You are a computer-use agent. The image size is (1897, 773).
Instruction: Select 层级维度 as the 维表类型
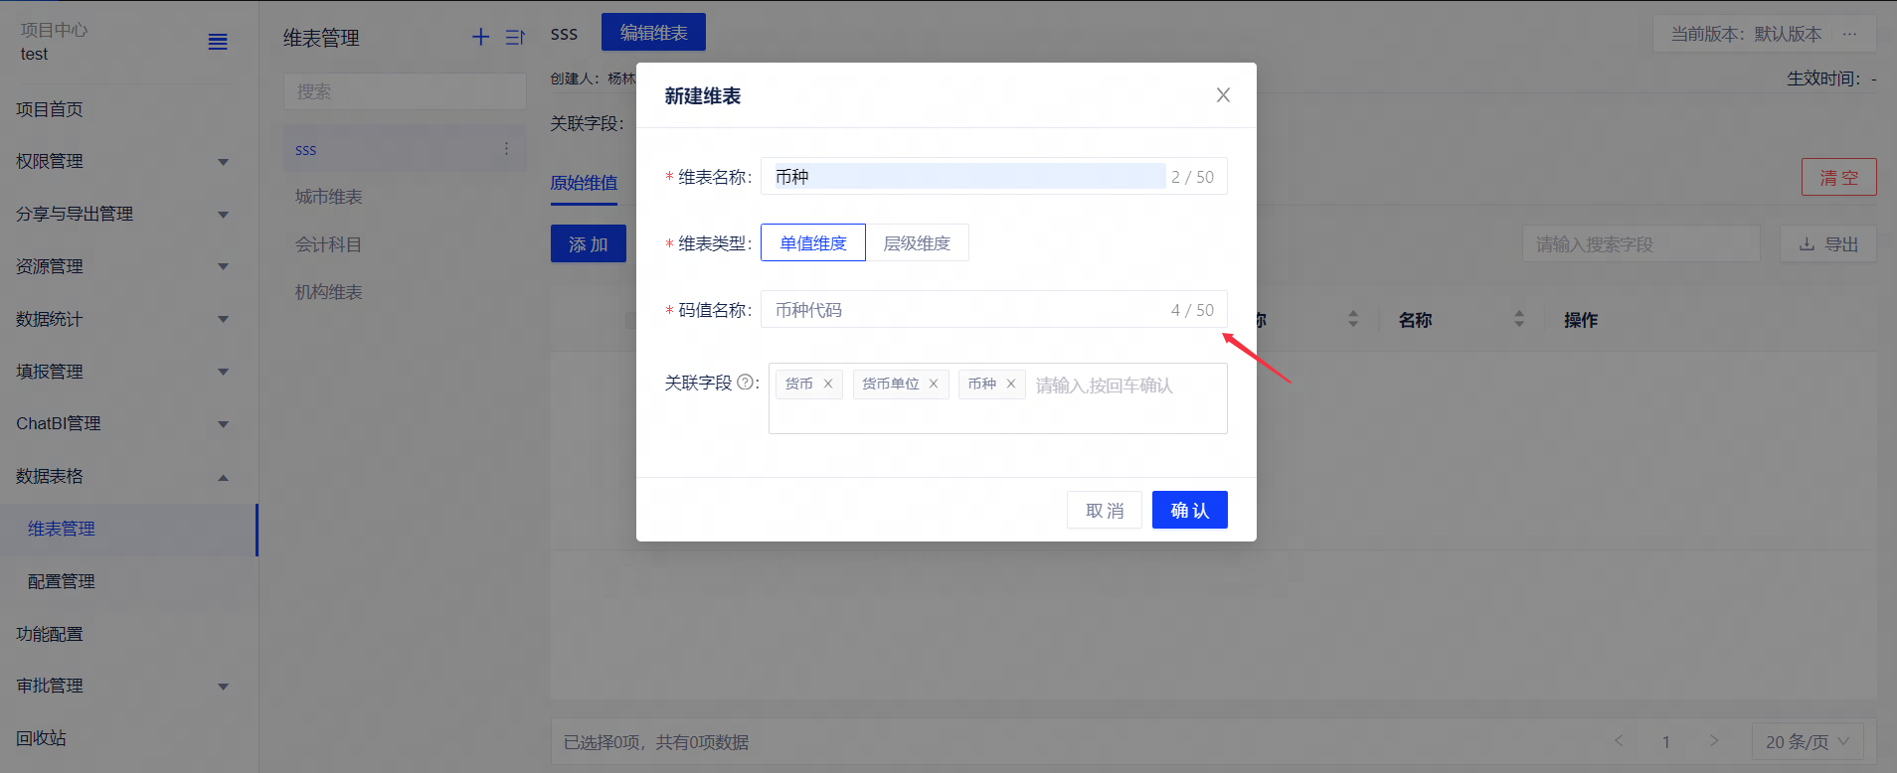pyautogui.click(x=917, y=243)
